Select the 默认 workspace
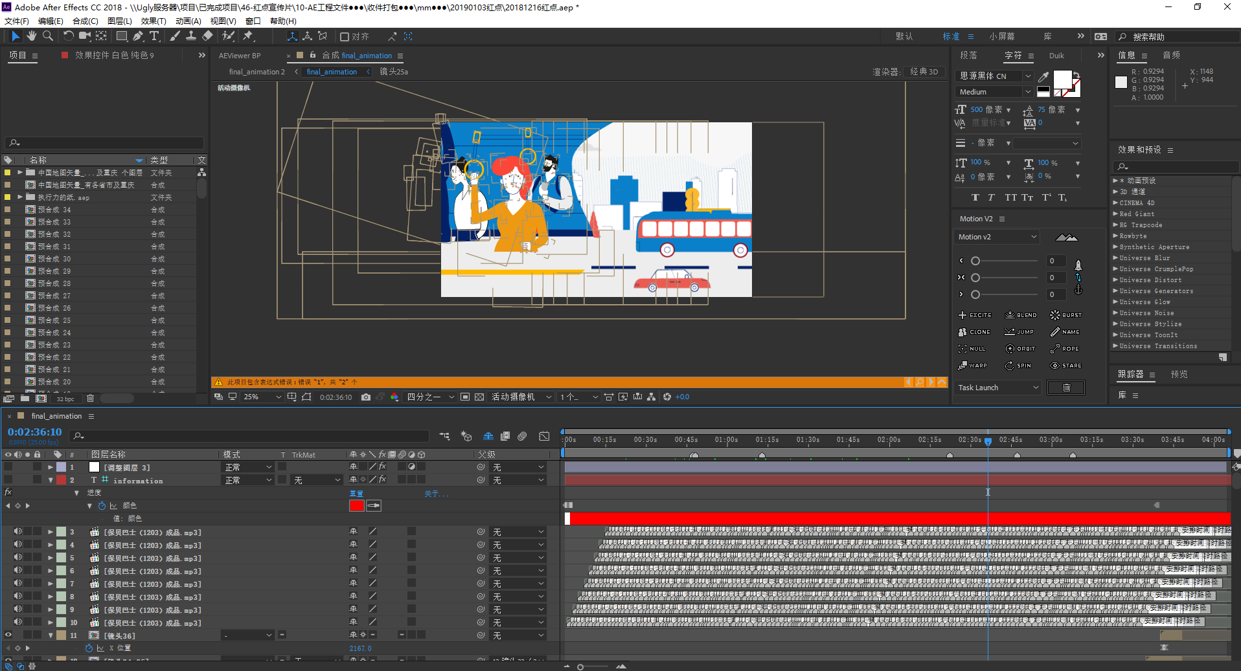 [904, 36]
